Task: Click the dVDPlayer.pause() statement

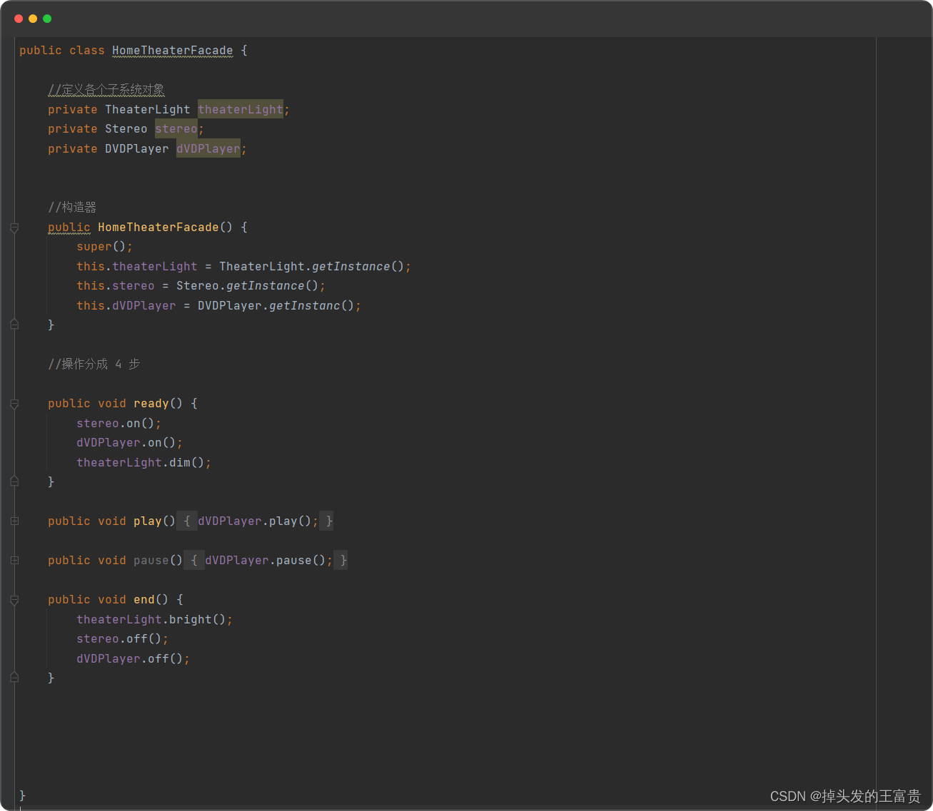Action: coord(269,561)
